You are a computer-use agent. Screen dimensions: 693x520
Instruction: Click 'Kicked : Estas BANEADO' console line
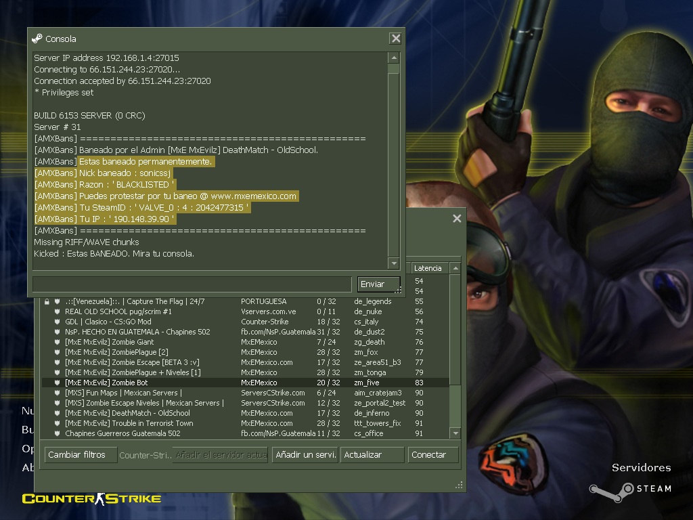[114, 253]
